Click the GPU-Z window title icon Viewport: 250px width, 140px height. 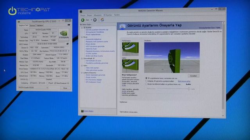pyautogui.click(x=19, y=22)
